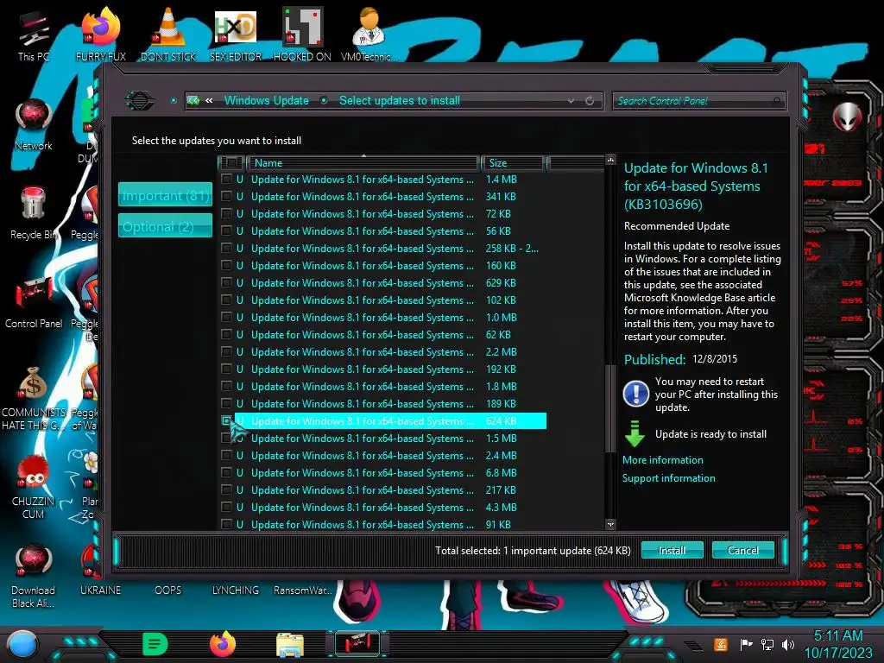Open the HOOKED ON desktop shortcut
Screen dimensions: 884x663
point(302,34)
